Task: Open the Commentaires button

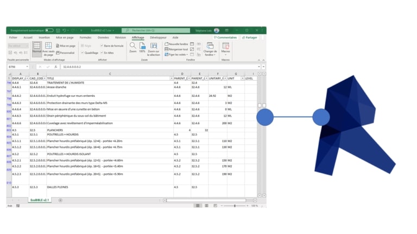Action: (225, 37)
